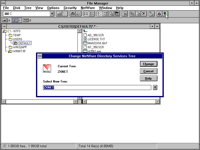Screen dimensions: 200x150
Task: Click the Change button in the dialog
Action: (x=148, y=64)
